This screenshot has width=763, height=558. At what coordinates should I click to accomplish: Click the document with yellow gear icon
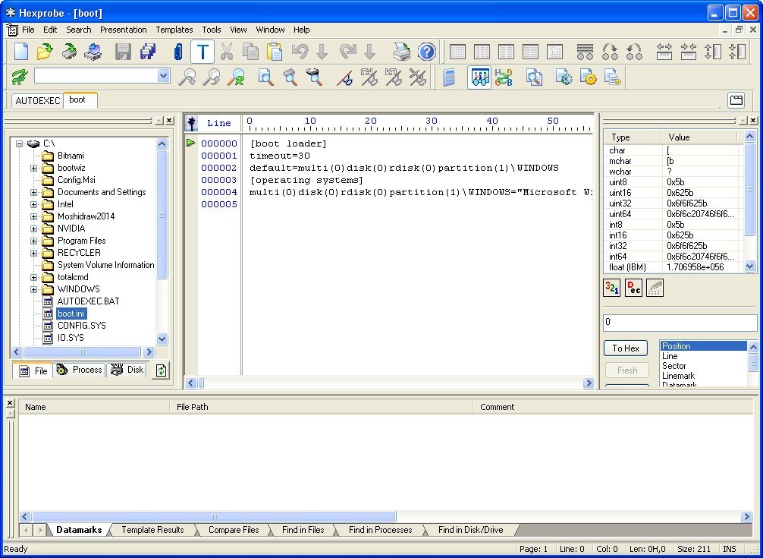(588, 77)
